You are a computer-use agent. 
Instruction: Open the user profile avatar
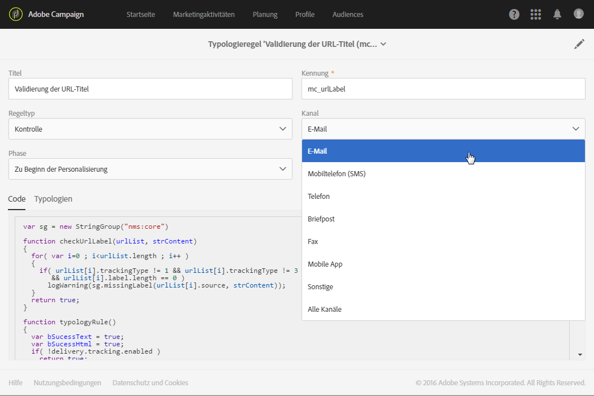[578, 14]
